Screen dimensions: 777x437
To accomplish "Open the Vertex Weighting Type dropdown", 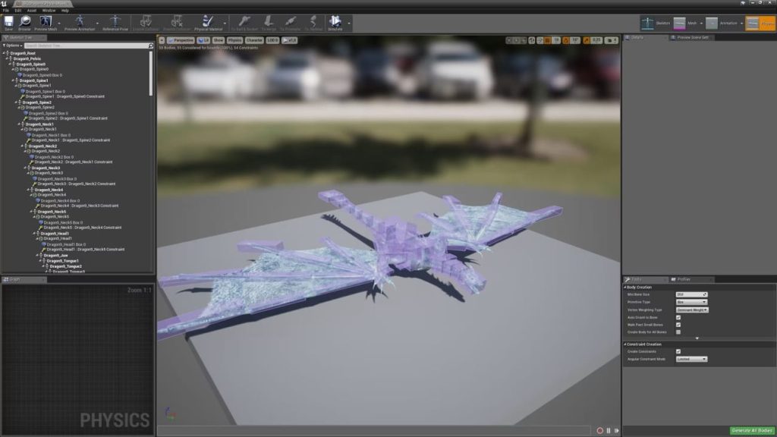I will 691,310.
